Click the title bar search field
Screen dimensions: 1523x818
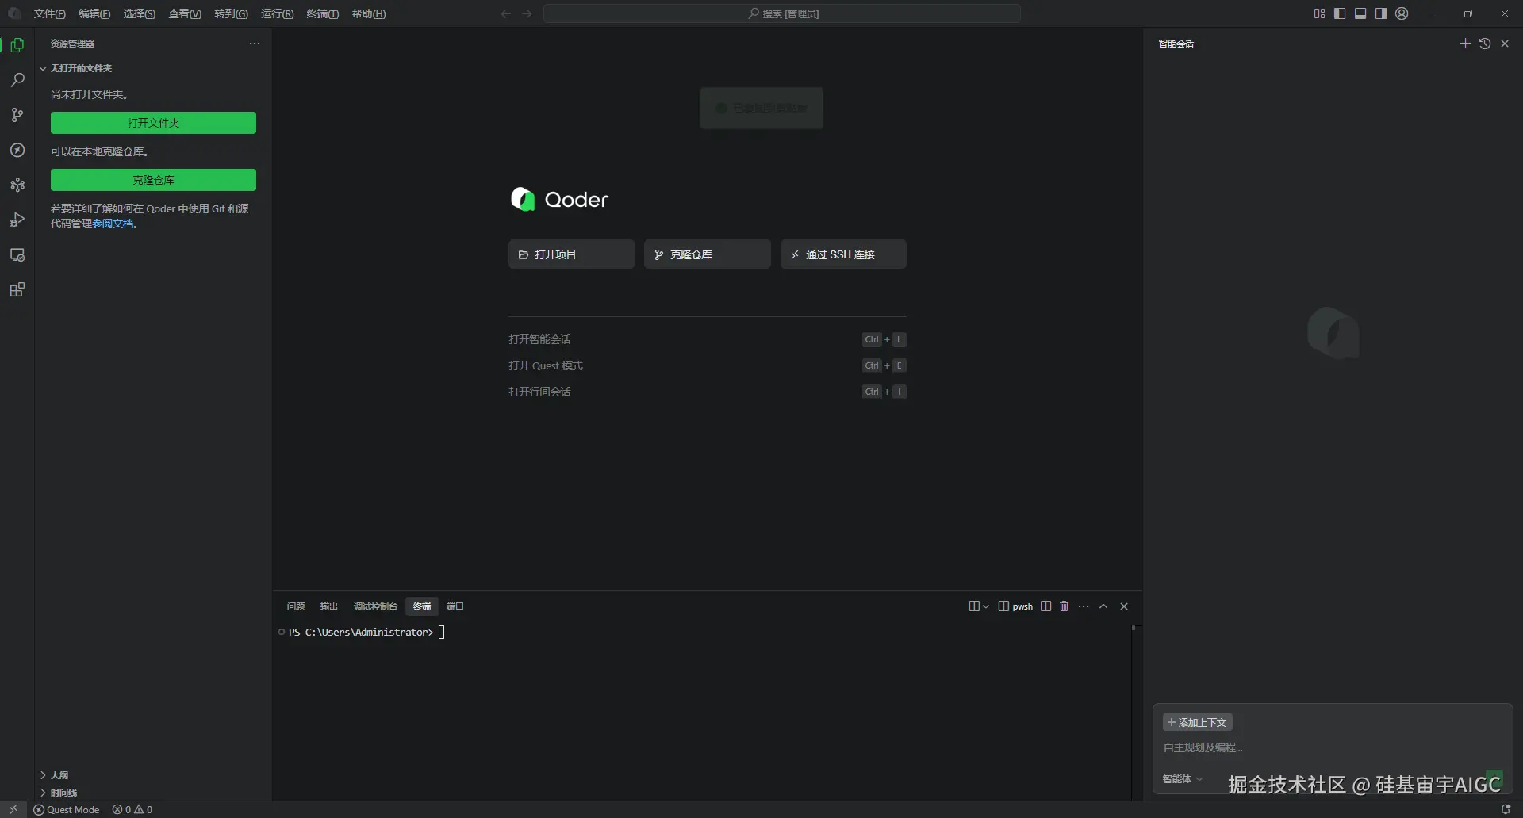click(781, 13)
